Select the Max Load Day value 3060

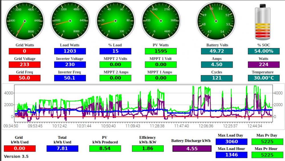click(231, 142)
